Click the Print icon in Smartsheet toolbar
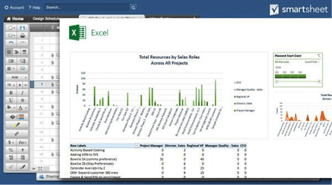This screenshot has width=332, height=185. [22, 35]
